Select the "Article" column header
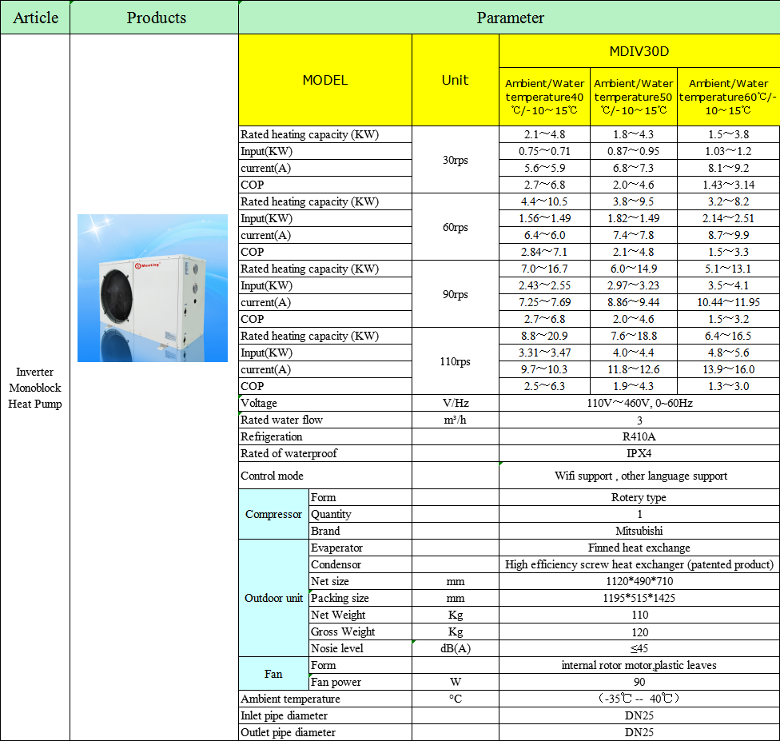Screen dimensions: 780x741 [35, 18]
